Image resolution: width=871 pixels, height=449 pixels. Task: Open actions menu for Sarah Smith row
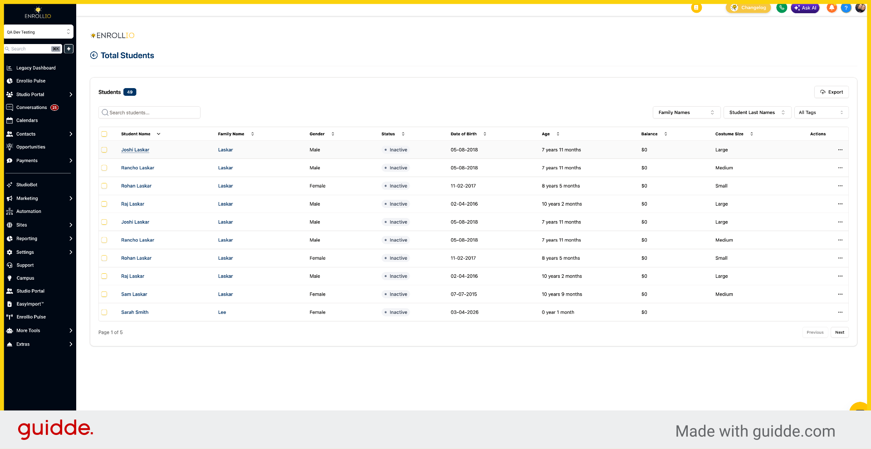pyautogui.click(x=840, y=312)
